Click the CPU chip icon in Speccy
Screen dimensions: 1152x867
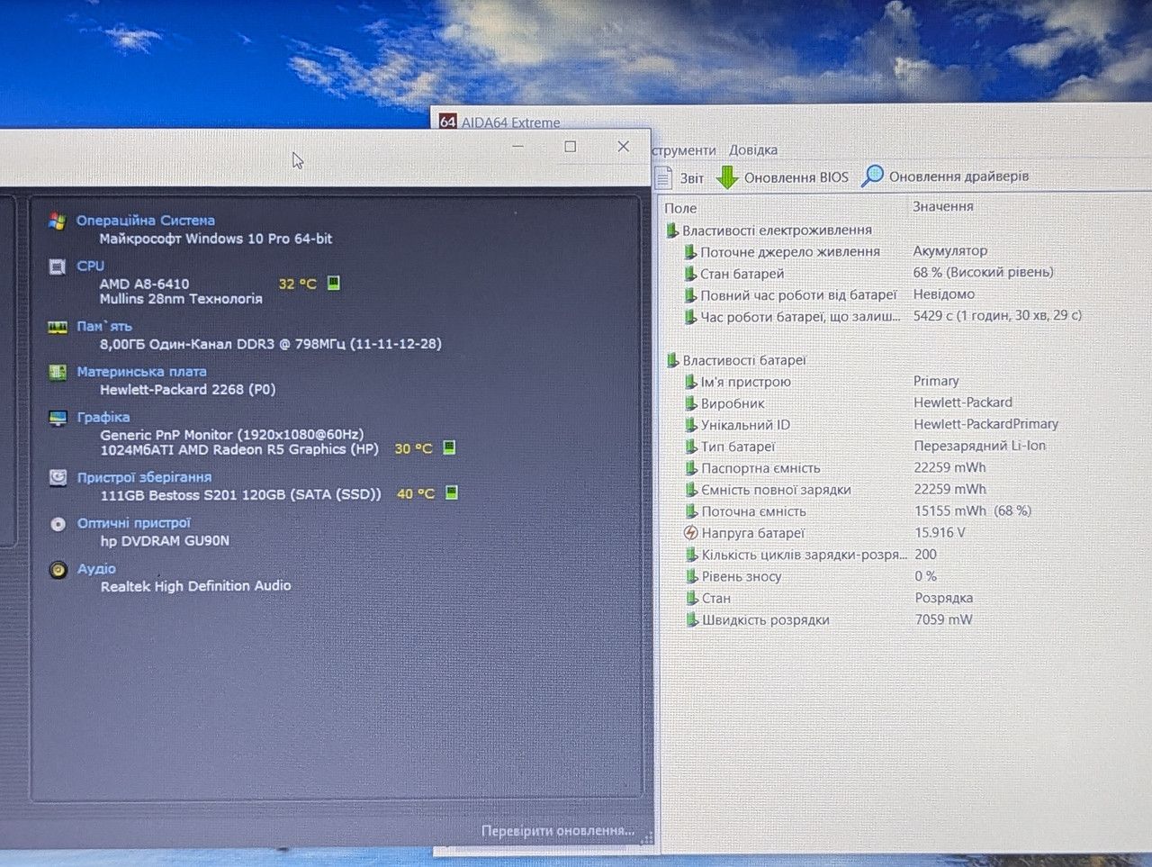58,266
